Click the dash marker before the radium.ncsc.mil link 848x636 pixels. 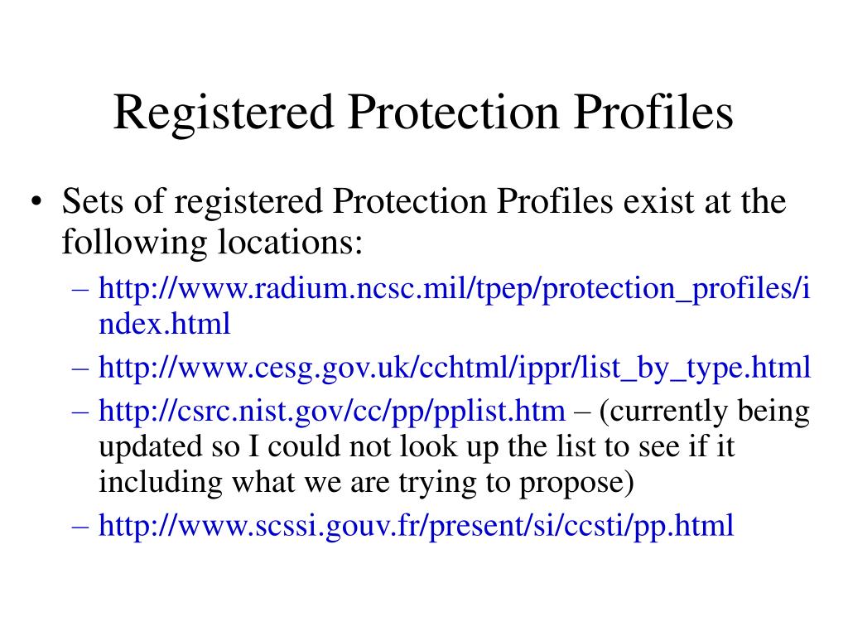click(80, 289)
